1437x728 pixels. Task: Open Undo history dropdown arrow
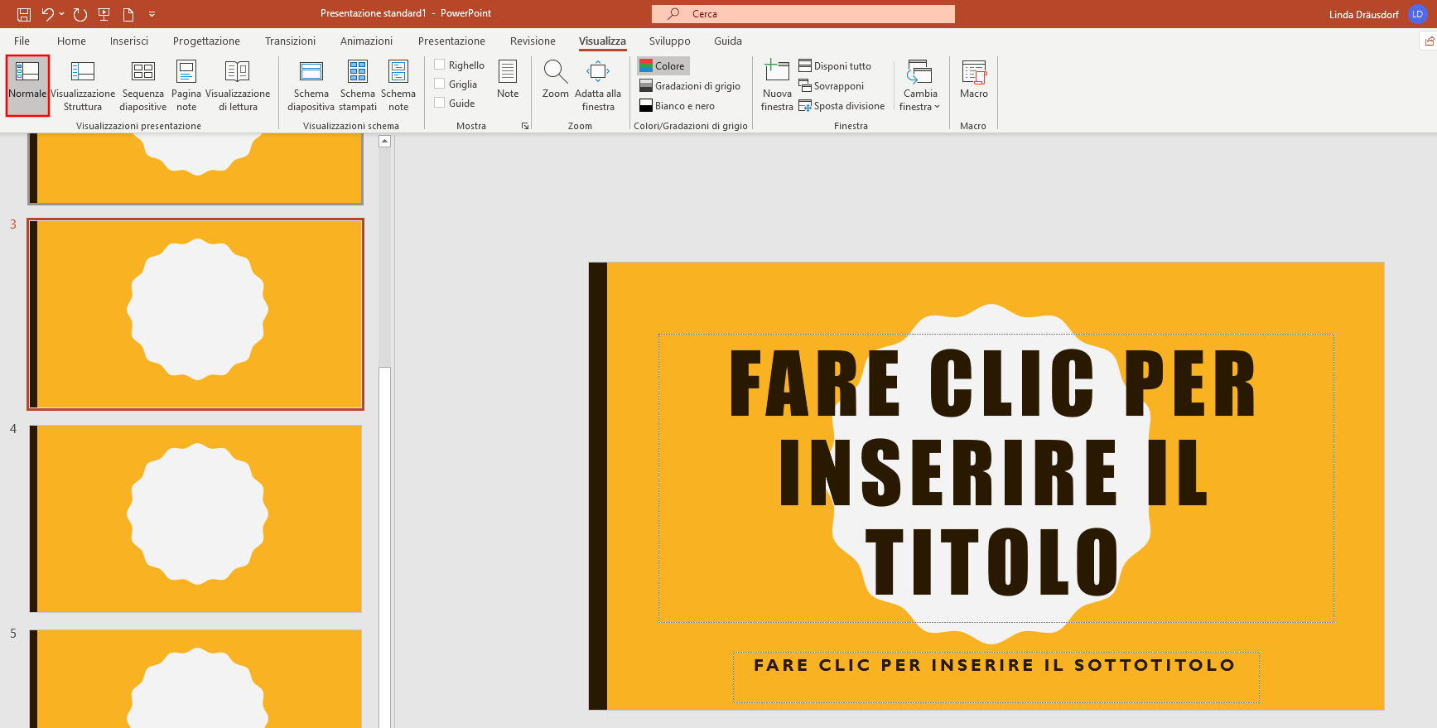[x=62, y=14]
